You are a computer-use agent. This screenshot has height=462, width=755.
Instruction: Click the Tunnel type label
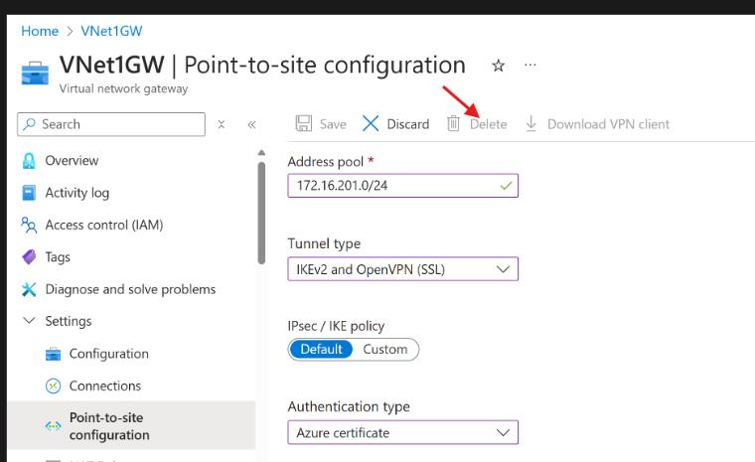pyautogui.click(x=324, y=243)
